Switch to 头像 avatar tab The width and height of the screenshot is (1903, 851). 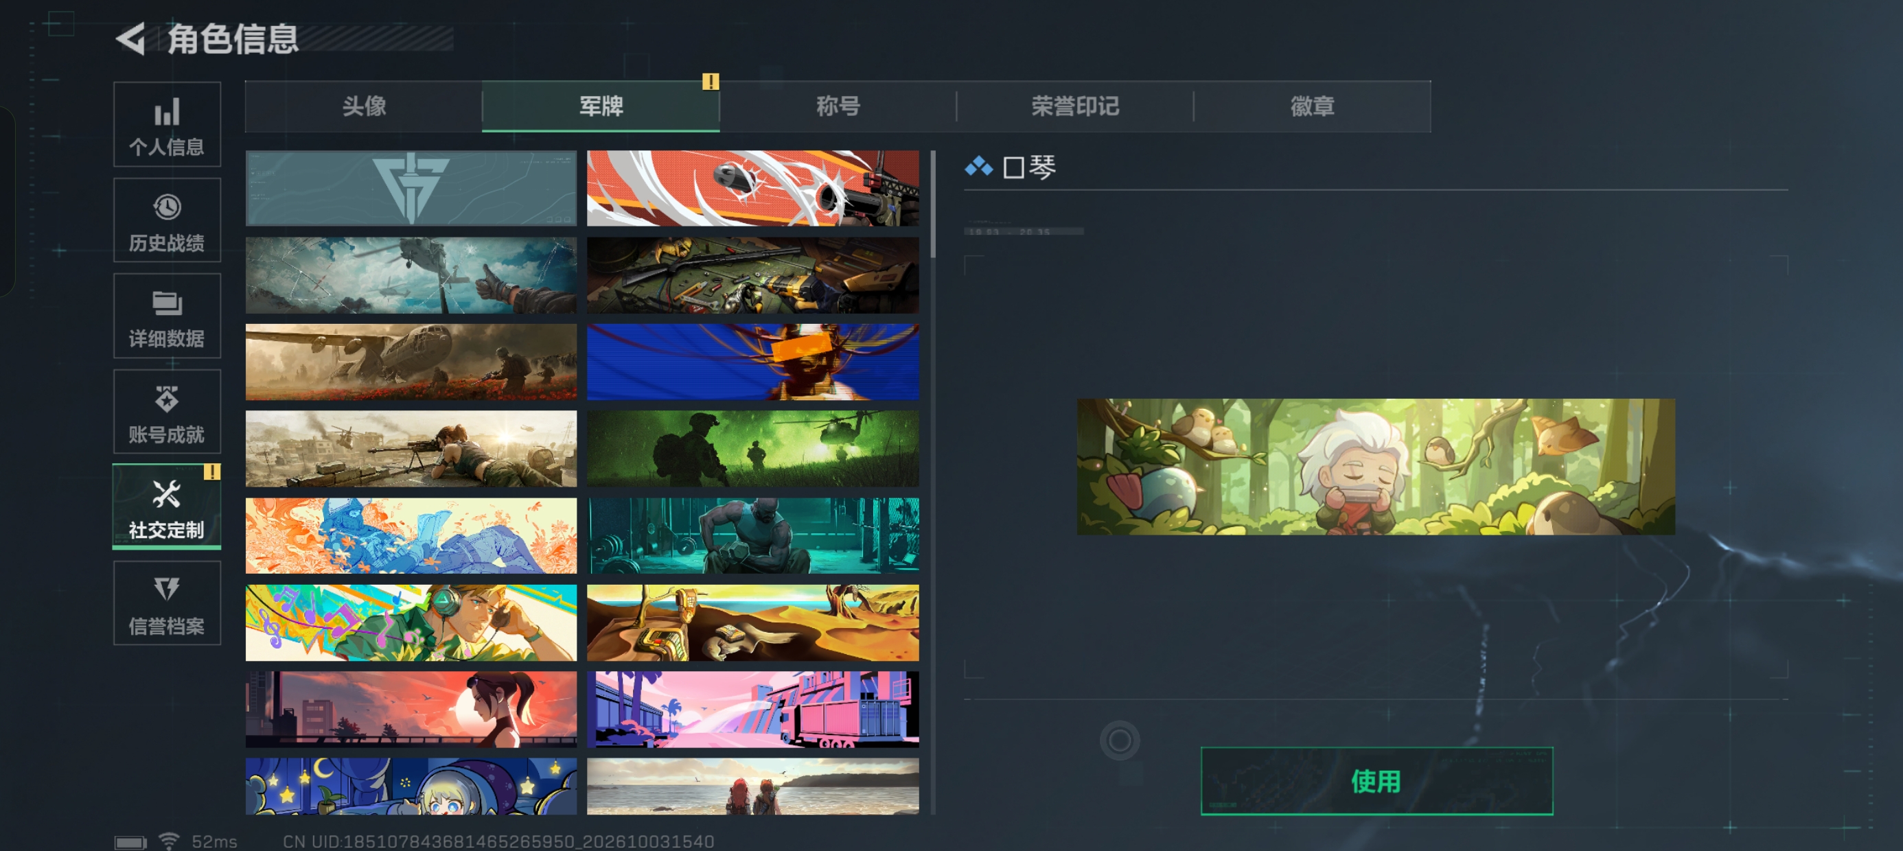(x=363, y=106)
